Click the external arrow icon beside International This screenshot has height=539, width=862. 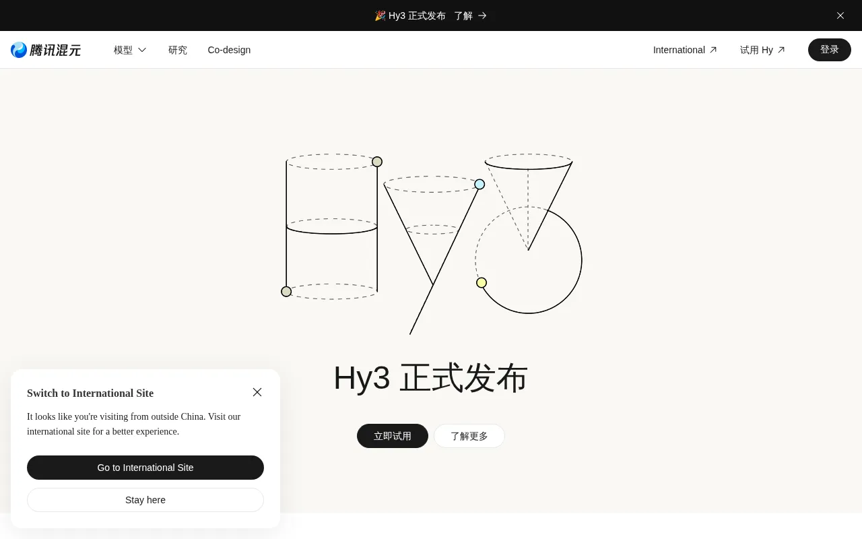(x=713, y=50)
